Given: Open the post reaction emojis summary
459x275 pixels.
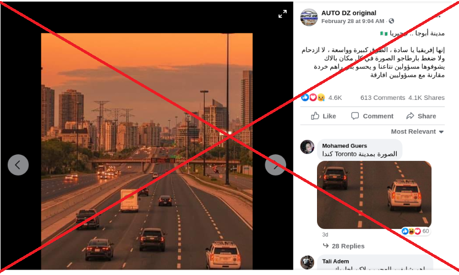Looking at the screenshot, I should click(x=313, y=98).
